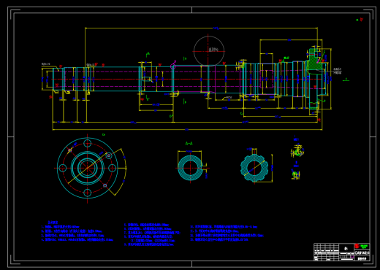Select the bottom bolt hole on the flange view
Viewport: 380px width, 270px height.
tap(88, 193)
